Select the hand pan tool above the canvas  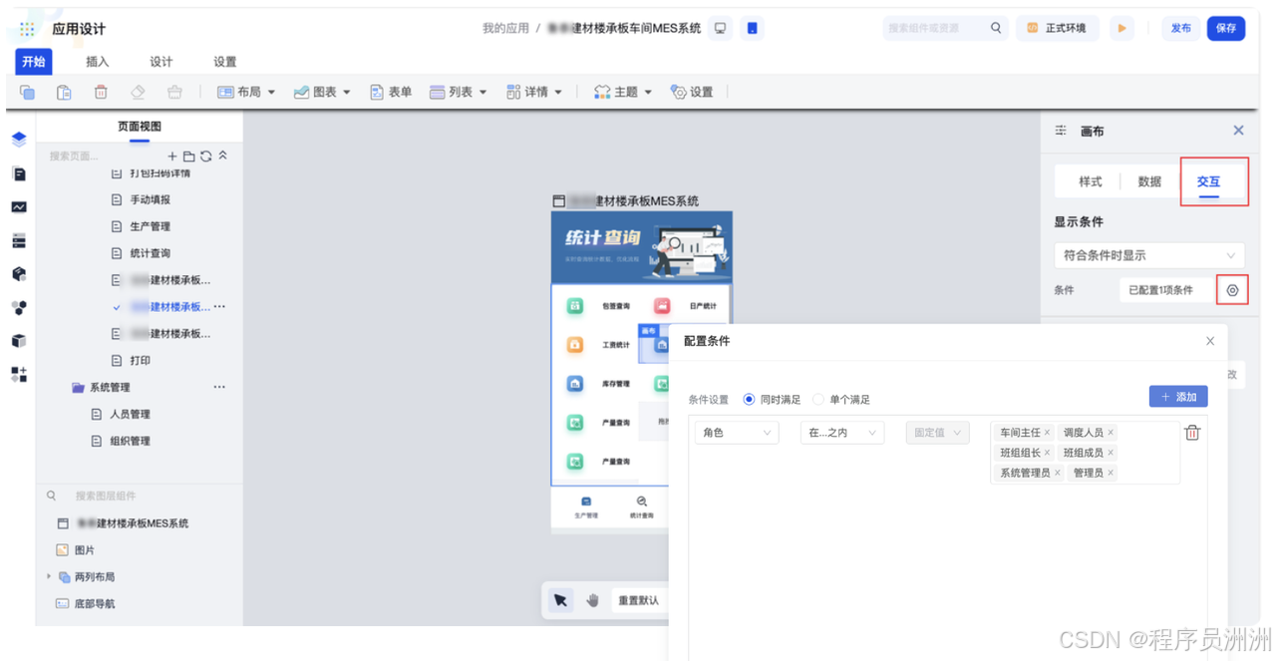[x=592, y=600]
